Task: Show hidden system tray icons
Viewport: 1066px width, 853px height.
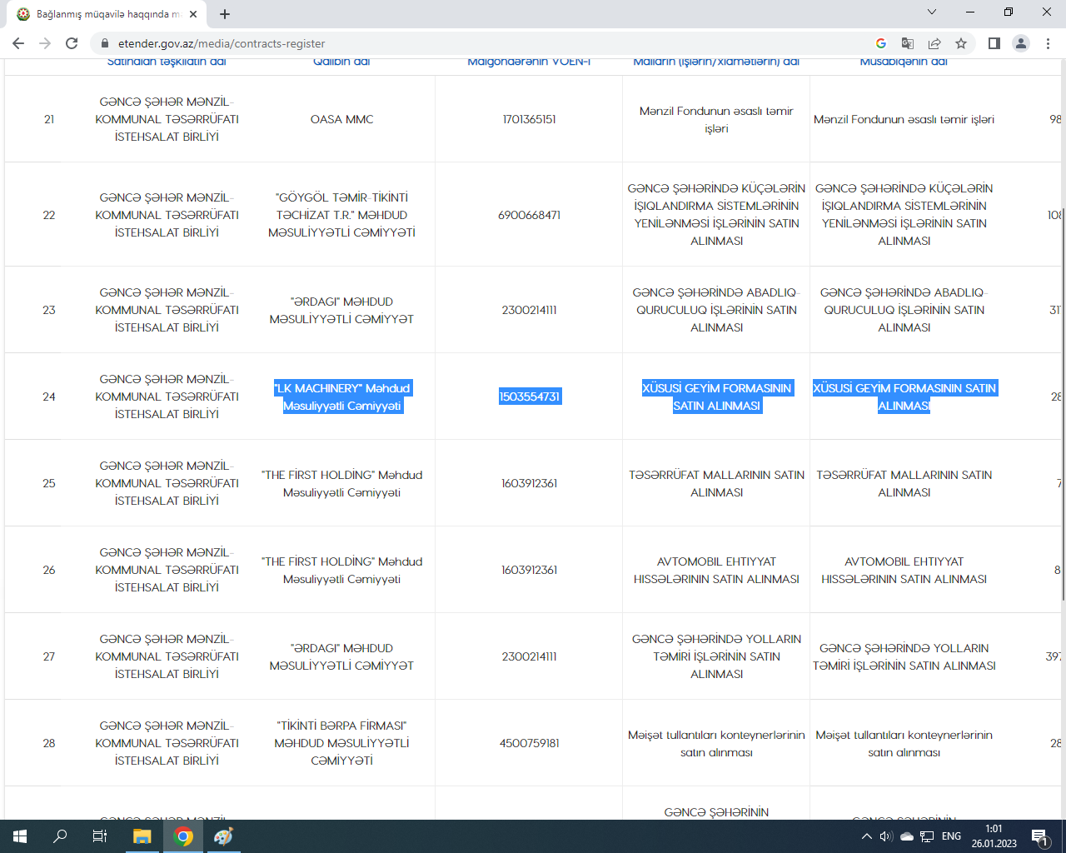Action: (x=866, y=836)
